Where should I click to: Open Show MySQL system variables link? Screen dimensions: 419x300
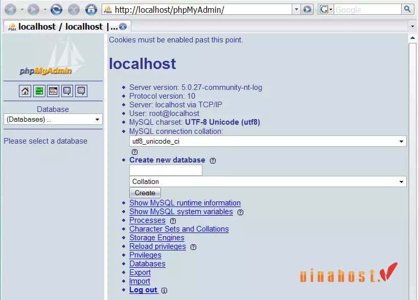[x=181, y=212]
